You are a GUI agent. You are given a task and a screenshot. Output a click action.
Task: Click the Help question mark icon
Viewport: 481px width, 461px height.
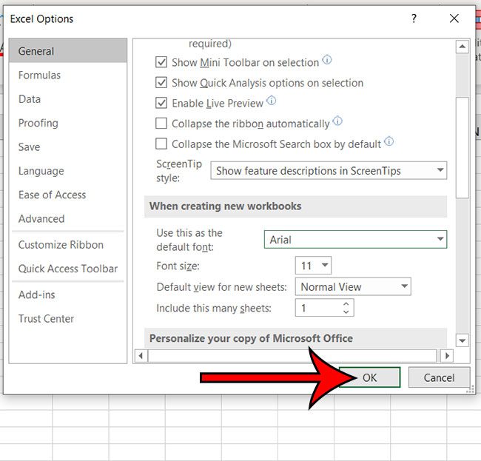tap(412, 18)
